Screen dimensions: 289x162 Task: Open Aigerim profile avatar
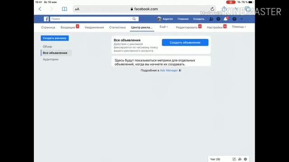coord(159,19)
